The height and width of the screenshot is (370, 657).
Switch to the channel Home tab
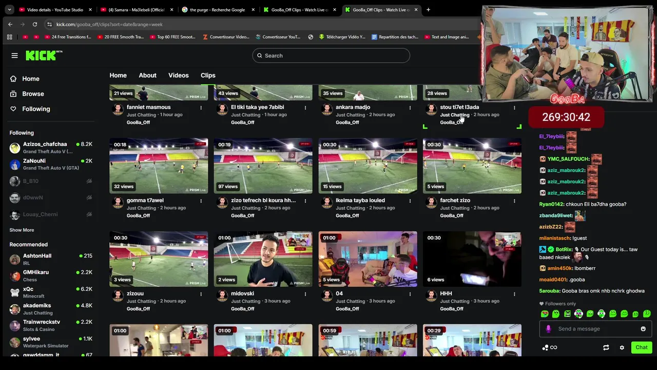pyautogui.click(x=118, y=76)
